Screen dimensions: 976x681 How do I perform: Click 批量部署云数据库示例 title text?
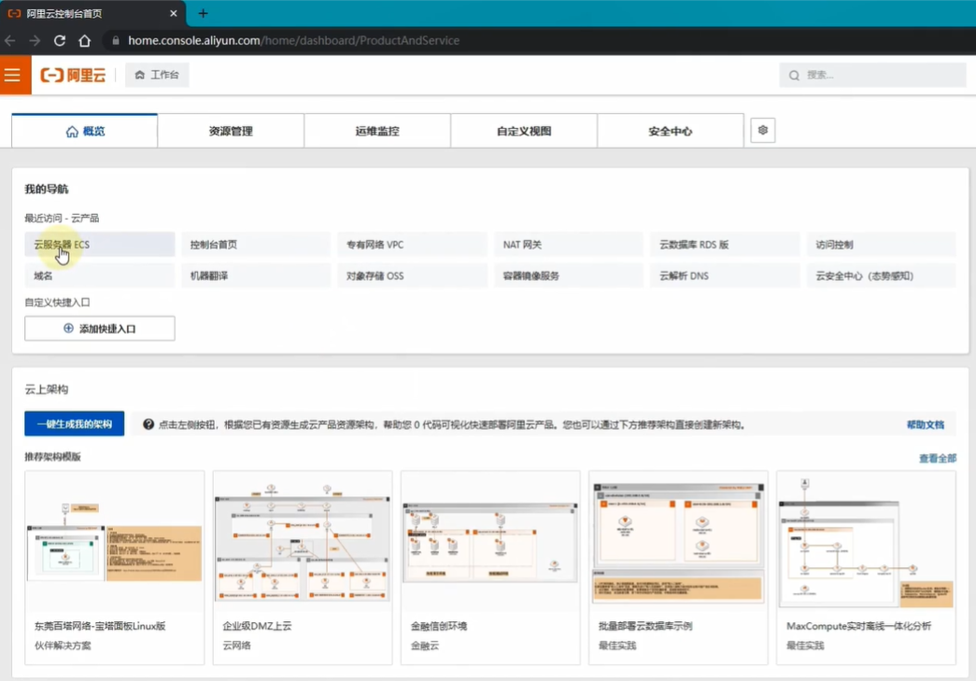(x=645, y=626)
